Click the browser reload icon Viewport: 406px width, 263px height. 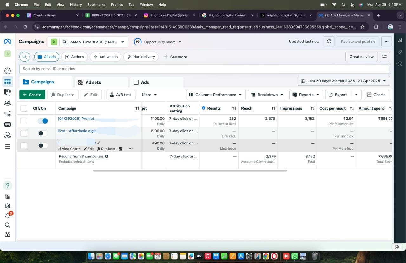(25, 27)
